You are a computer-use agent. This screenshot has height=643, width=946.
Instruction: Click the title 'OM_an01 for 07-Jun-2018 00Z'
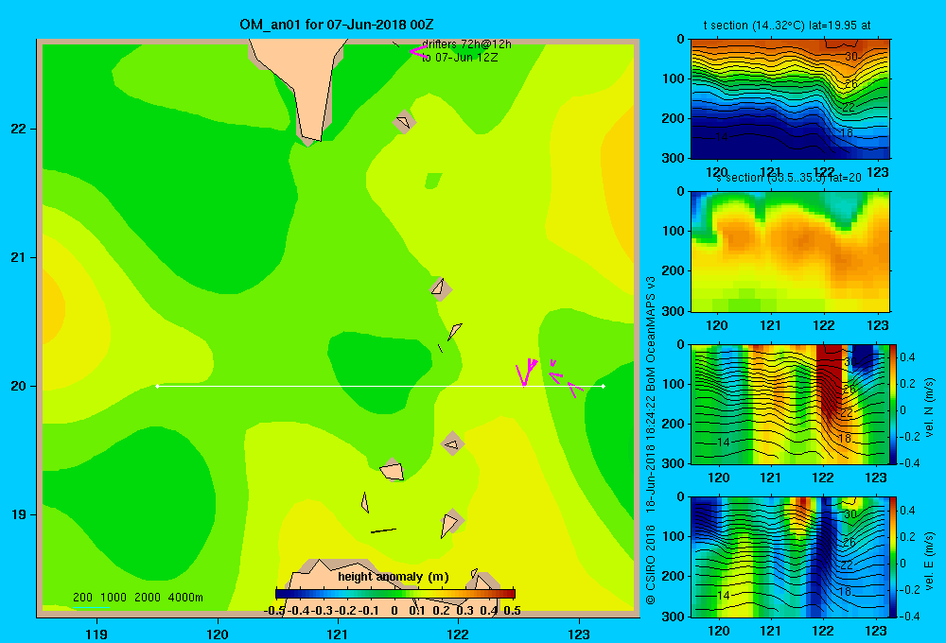point(336,25)
